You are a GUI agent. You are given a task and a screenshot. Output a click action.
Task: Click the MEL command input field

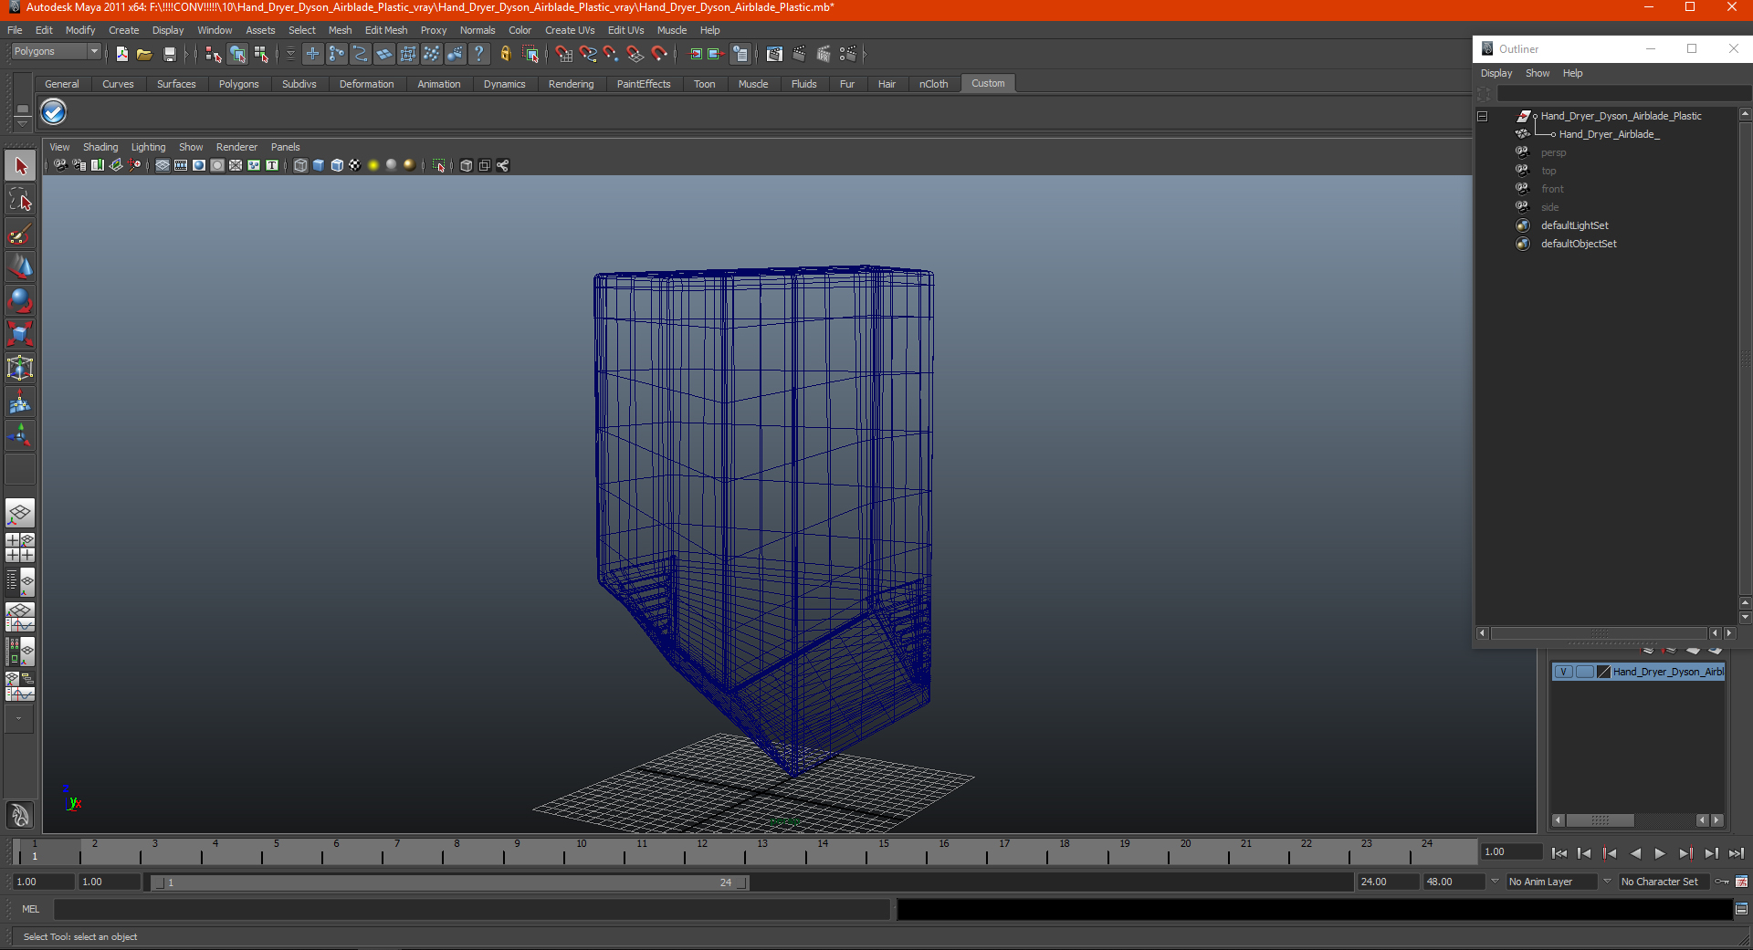[x=472, y=909]
